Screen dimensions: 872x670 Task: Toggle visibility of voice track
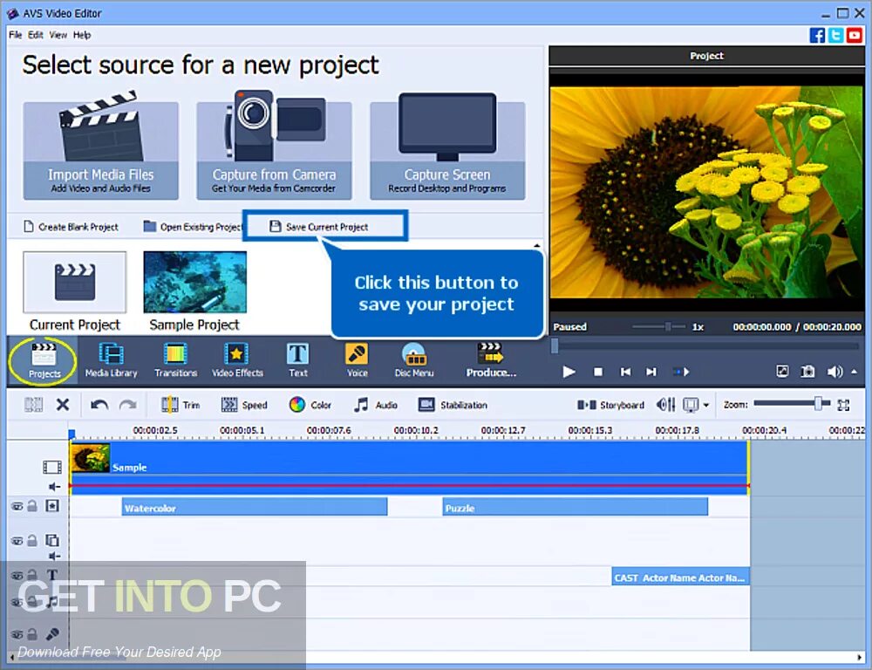[x=17, y=634]
